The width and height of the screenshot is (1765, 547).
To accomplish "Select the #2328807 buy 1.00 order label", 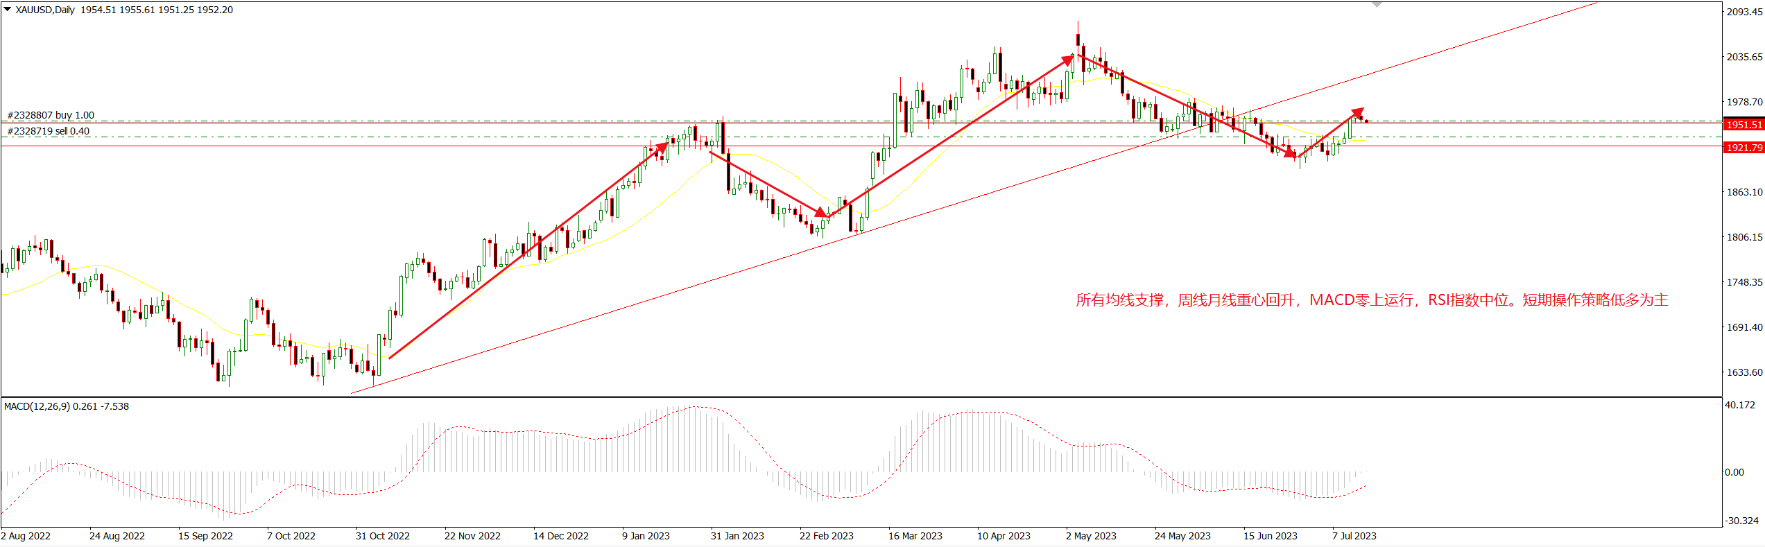I will point(51,115).
